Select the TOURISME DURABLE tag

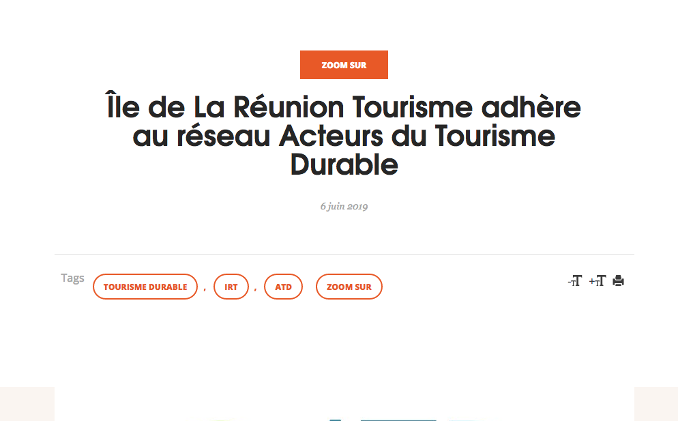[x=145, y=287]
